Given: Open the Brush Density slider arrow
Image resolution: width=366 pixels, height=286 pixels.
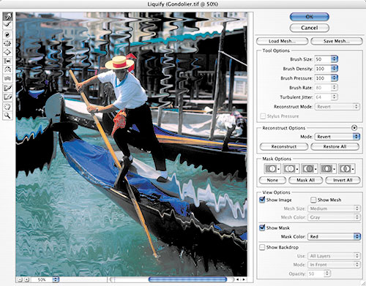Looking at the screenshot, I should (335, 69).
